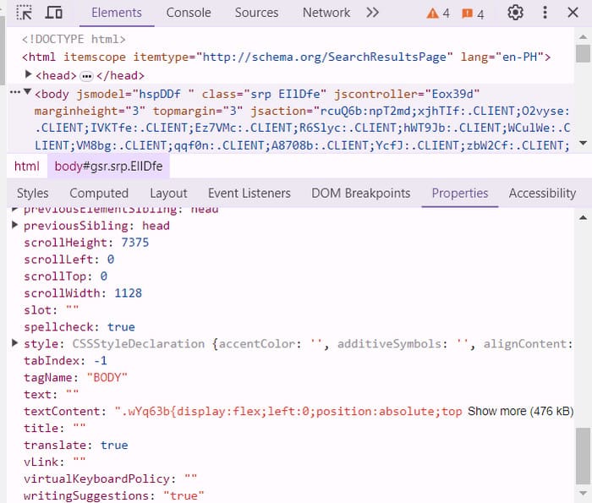This screenshot has width=592, height=503.
Task: Expand the collapsed head ellipsis badge
Action: click(x=86, y=76)
